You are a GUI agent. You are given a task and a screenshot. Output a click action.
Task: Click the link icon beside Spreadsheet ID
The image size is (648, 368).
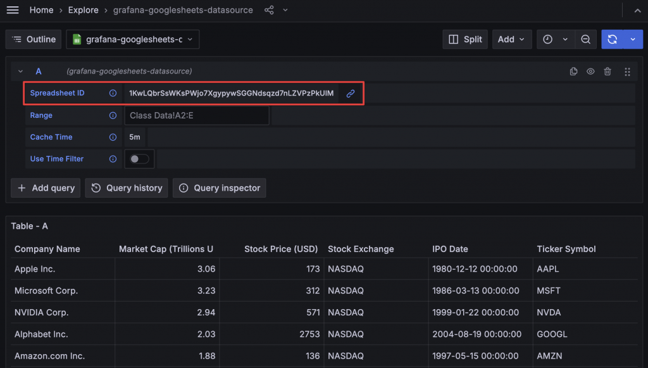350,93
